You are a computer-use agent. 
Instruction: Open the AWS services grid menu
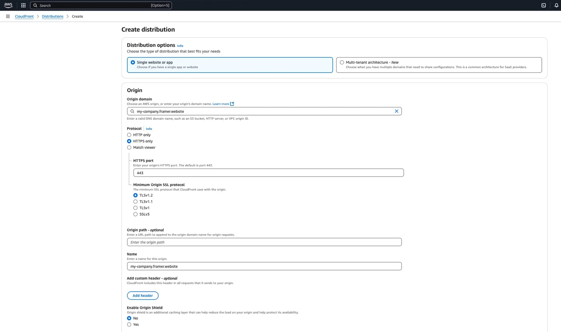23,5
